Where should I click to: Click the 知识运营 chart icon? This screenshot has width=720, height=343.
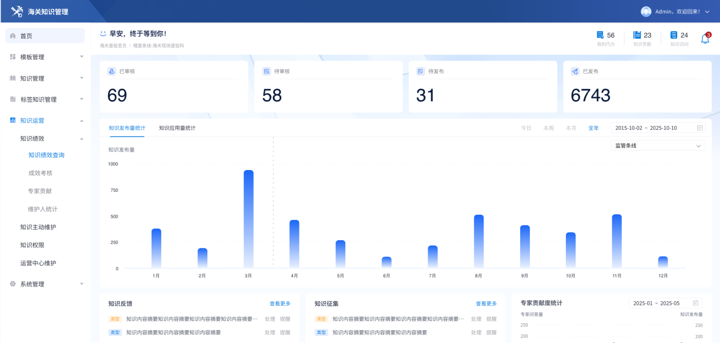pos(13,121)
